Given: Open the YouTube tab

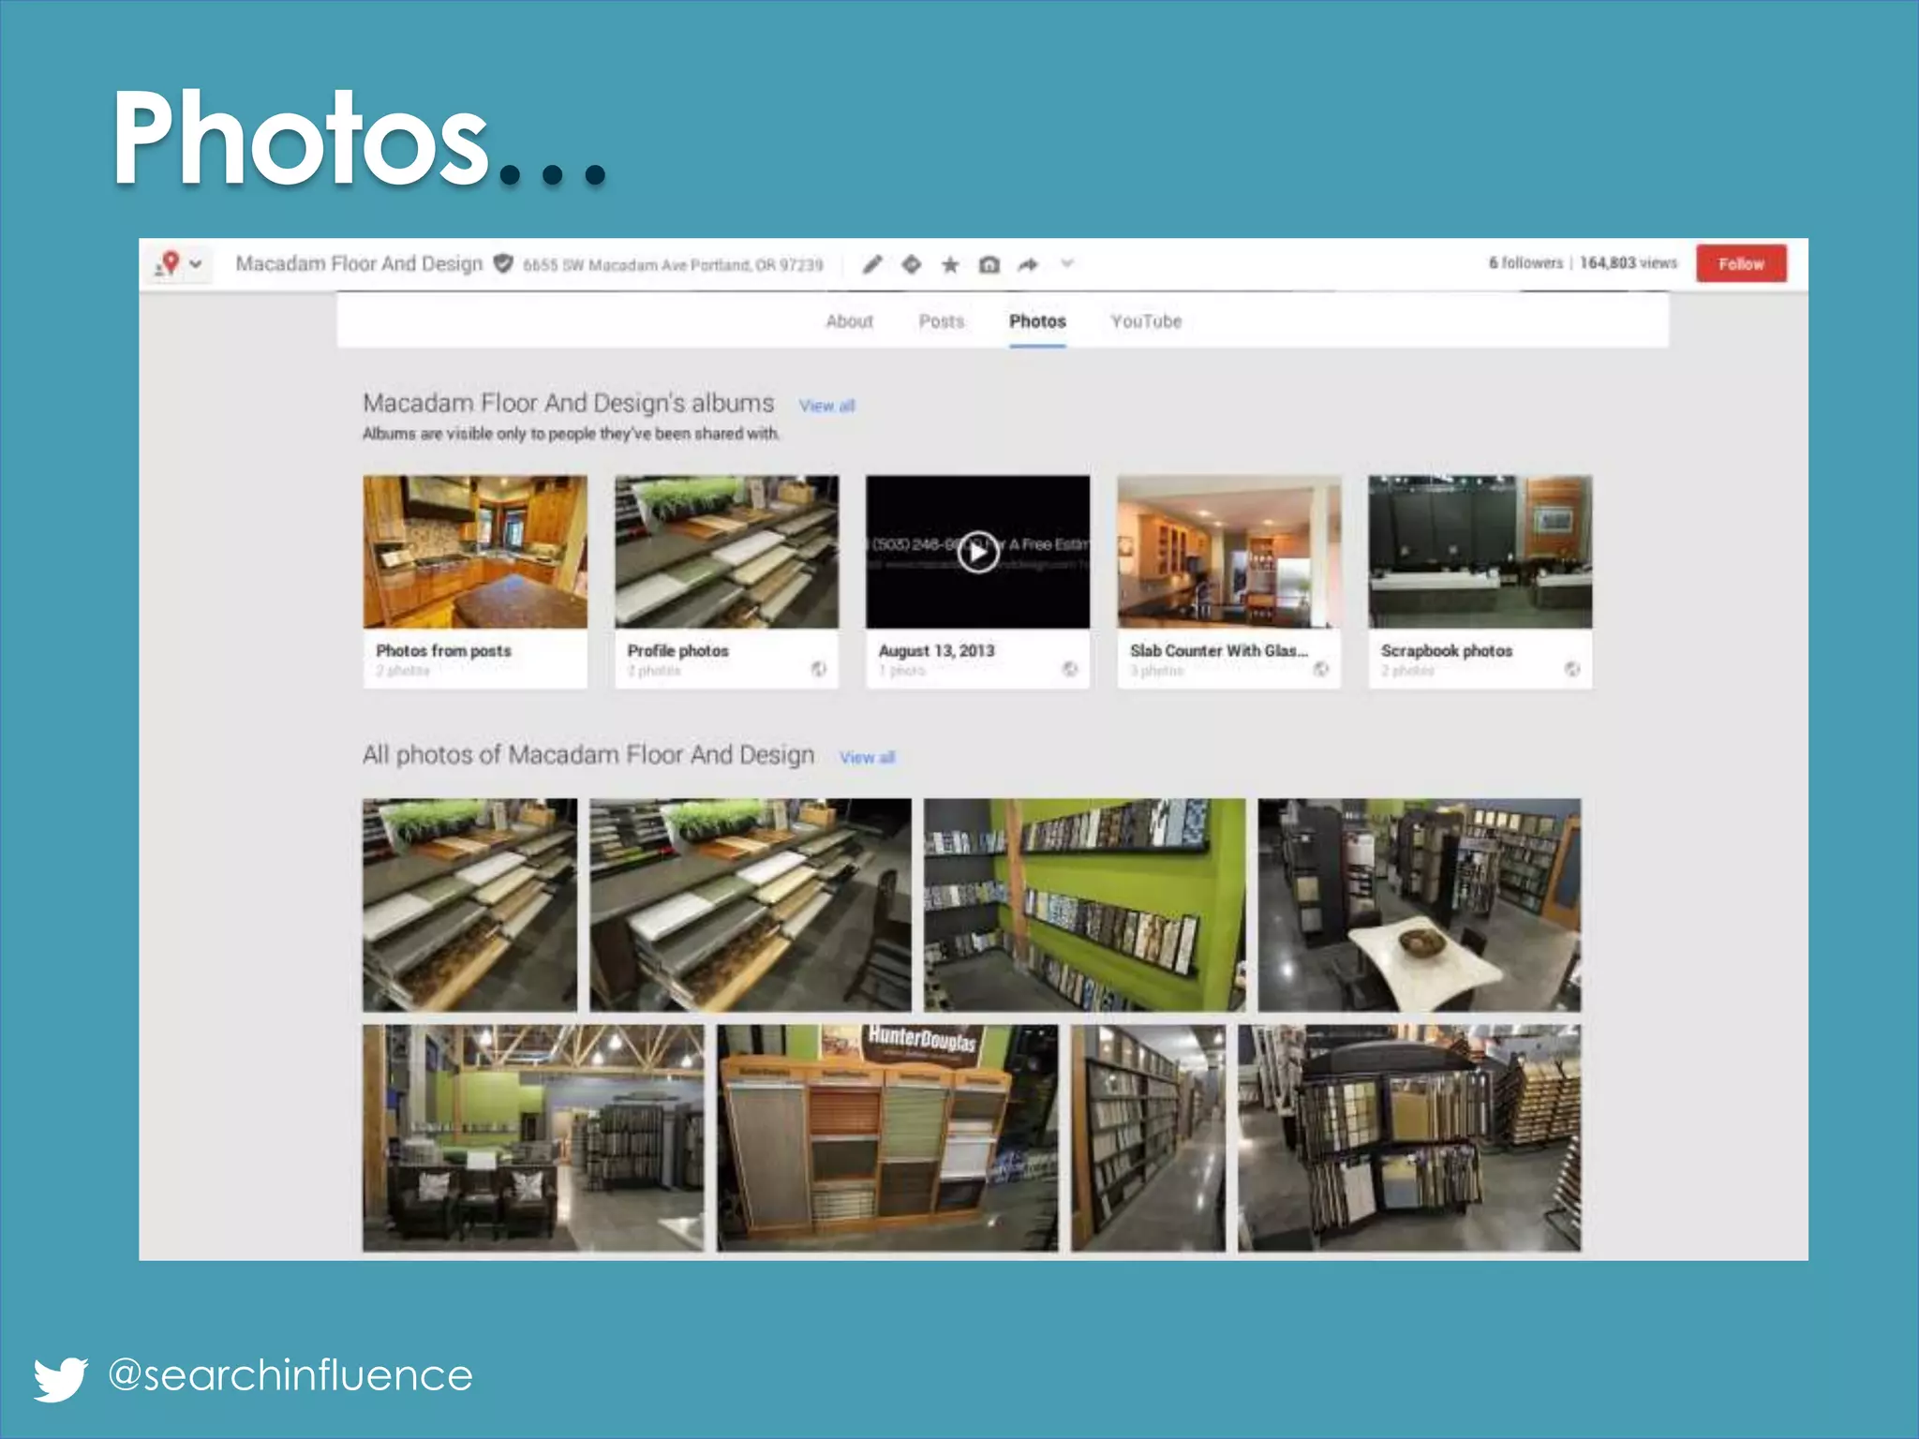Looking at the screenshot, I should click(x=1145, y=321).
